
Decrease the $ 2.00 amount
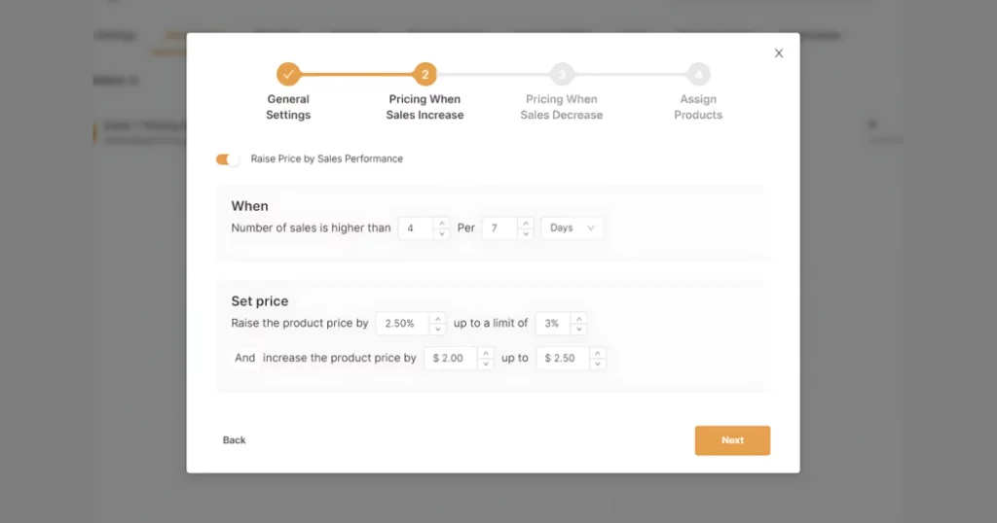(x=486, y=364)
